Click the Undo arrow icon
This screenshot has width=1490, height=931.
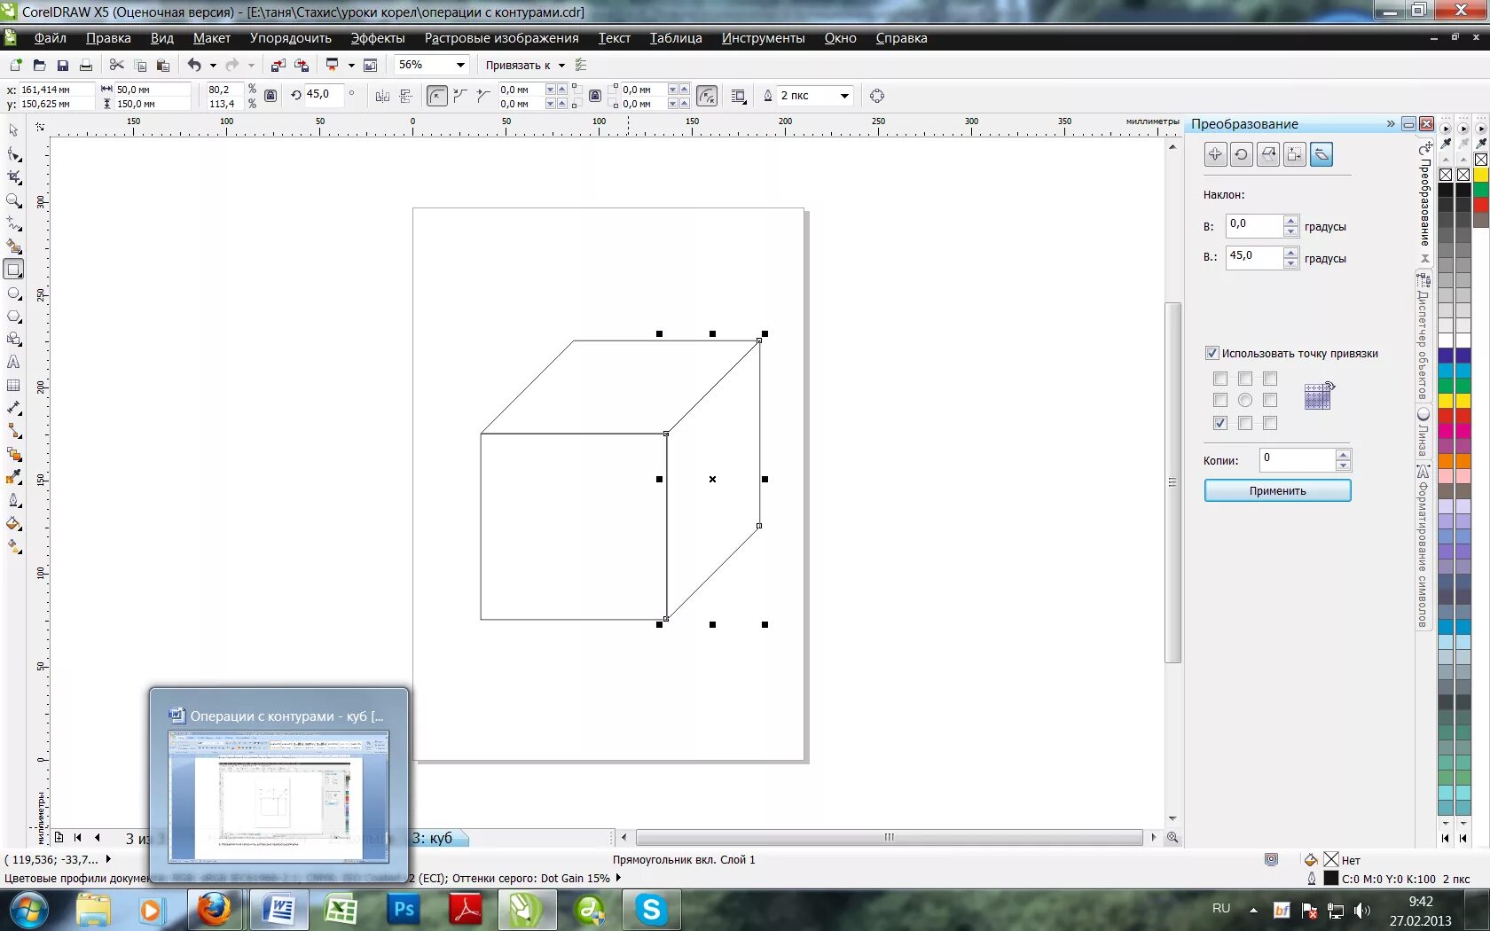click(194, 65)
